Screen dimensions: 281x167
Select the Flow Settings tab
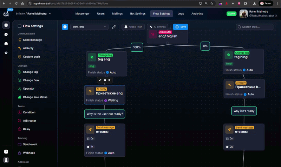(x=162, y=14)
